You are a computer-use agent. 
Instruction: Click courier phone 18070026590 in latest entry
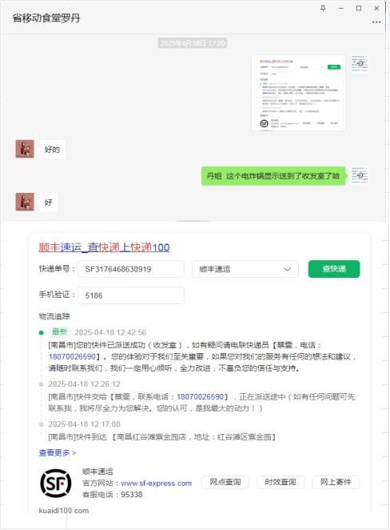(x=72, y=356)
